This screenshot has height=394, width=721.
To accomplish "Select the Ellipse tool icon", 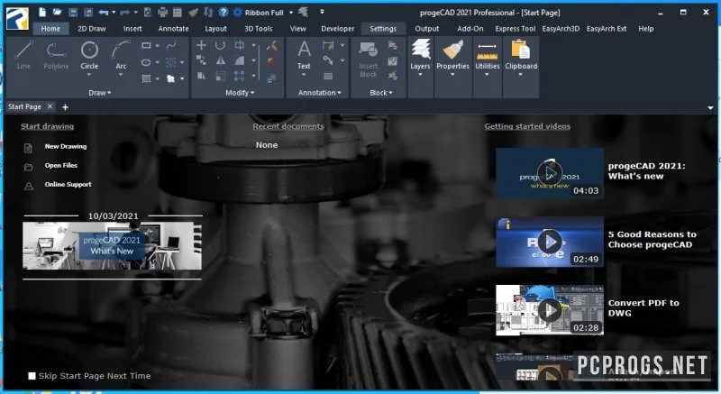I will pyautogui.click(x=146, y=62).
